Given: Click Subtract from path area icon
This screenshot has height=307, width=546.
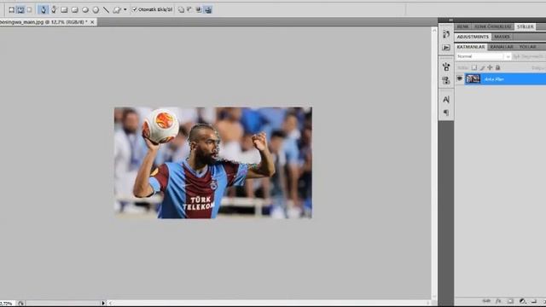Looking at the screenshot, I should pos(189,9).
